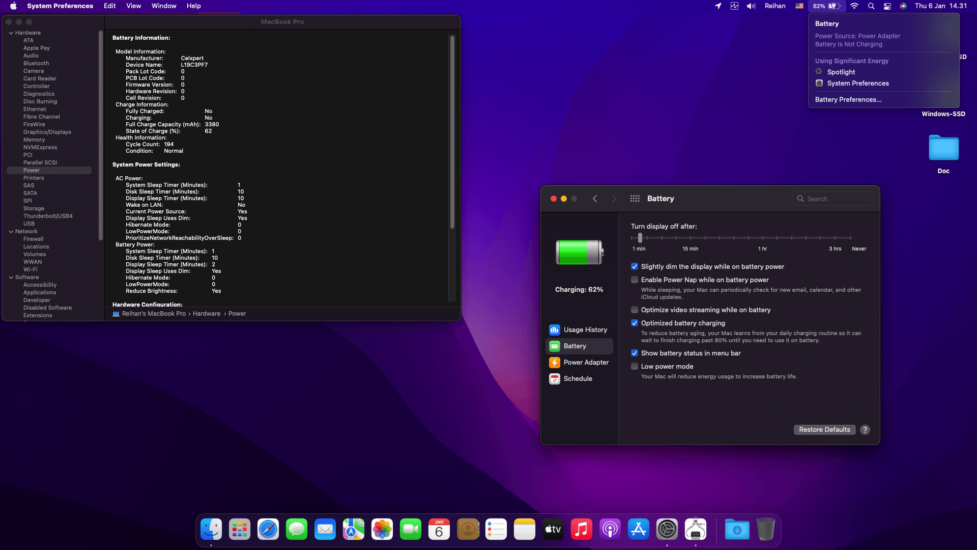977x550 pixels.
Task: Open Calendar from the Dock
Action: (439, 530)
